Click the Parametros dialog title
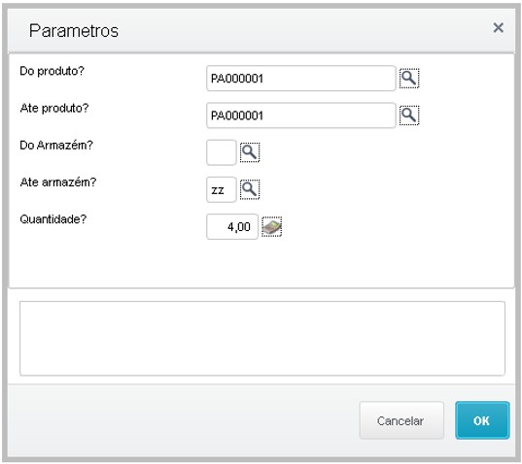Screen dimensions: 522x464 click(74, 31)
